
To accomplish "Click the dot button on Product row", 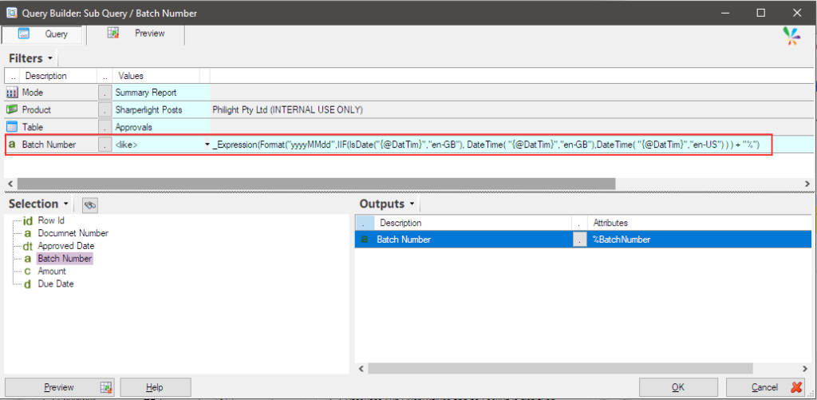I will pos(105,110).
